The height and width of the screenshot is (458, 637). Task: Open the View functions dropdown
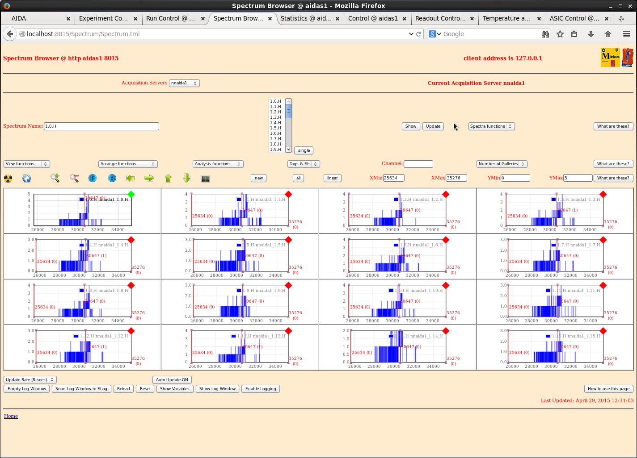tap(27, 164)
